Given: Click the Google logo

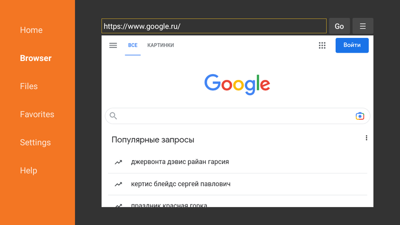Looking at the screenshot, I should (x=237, y=84).
